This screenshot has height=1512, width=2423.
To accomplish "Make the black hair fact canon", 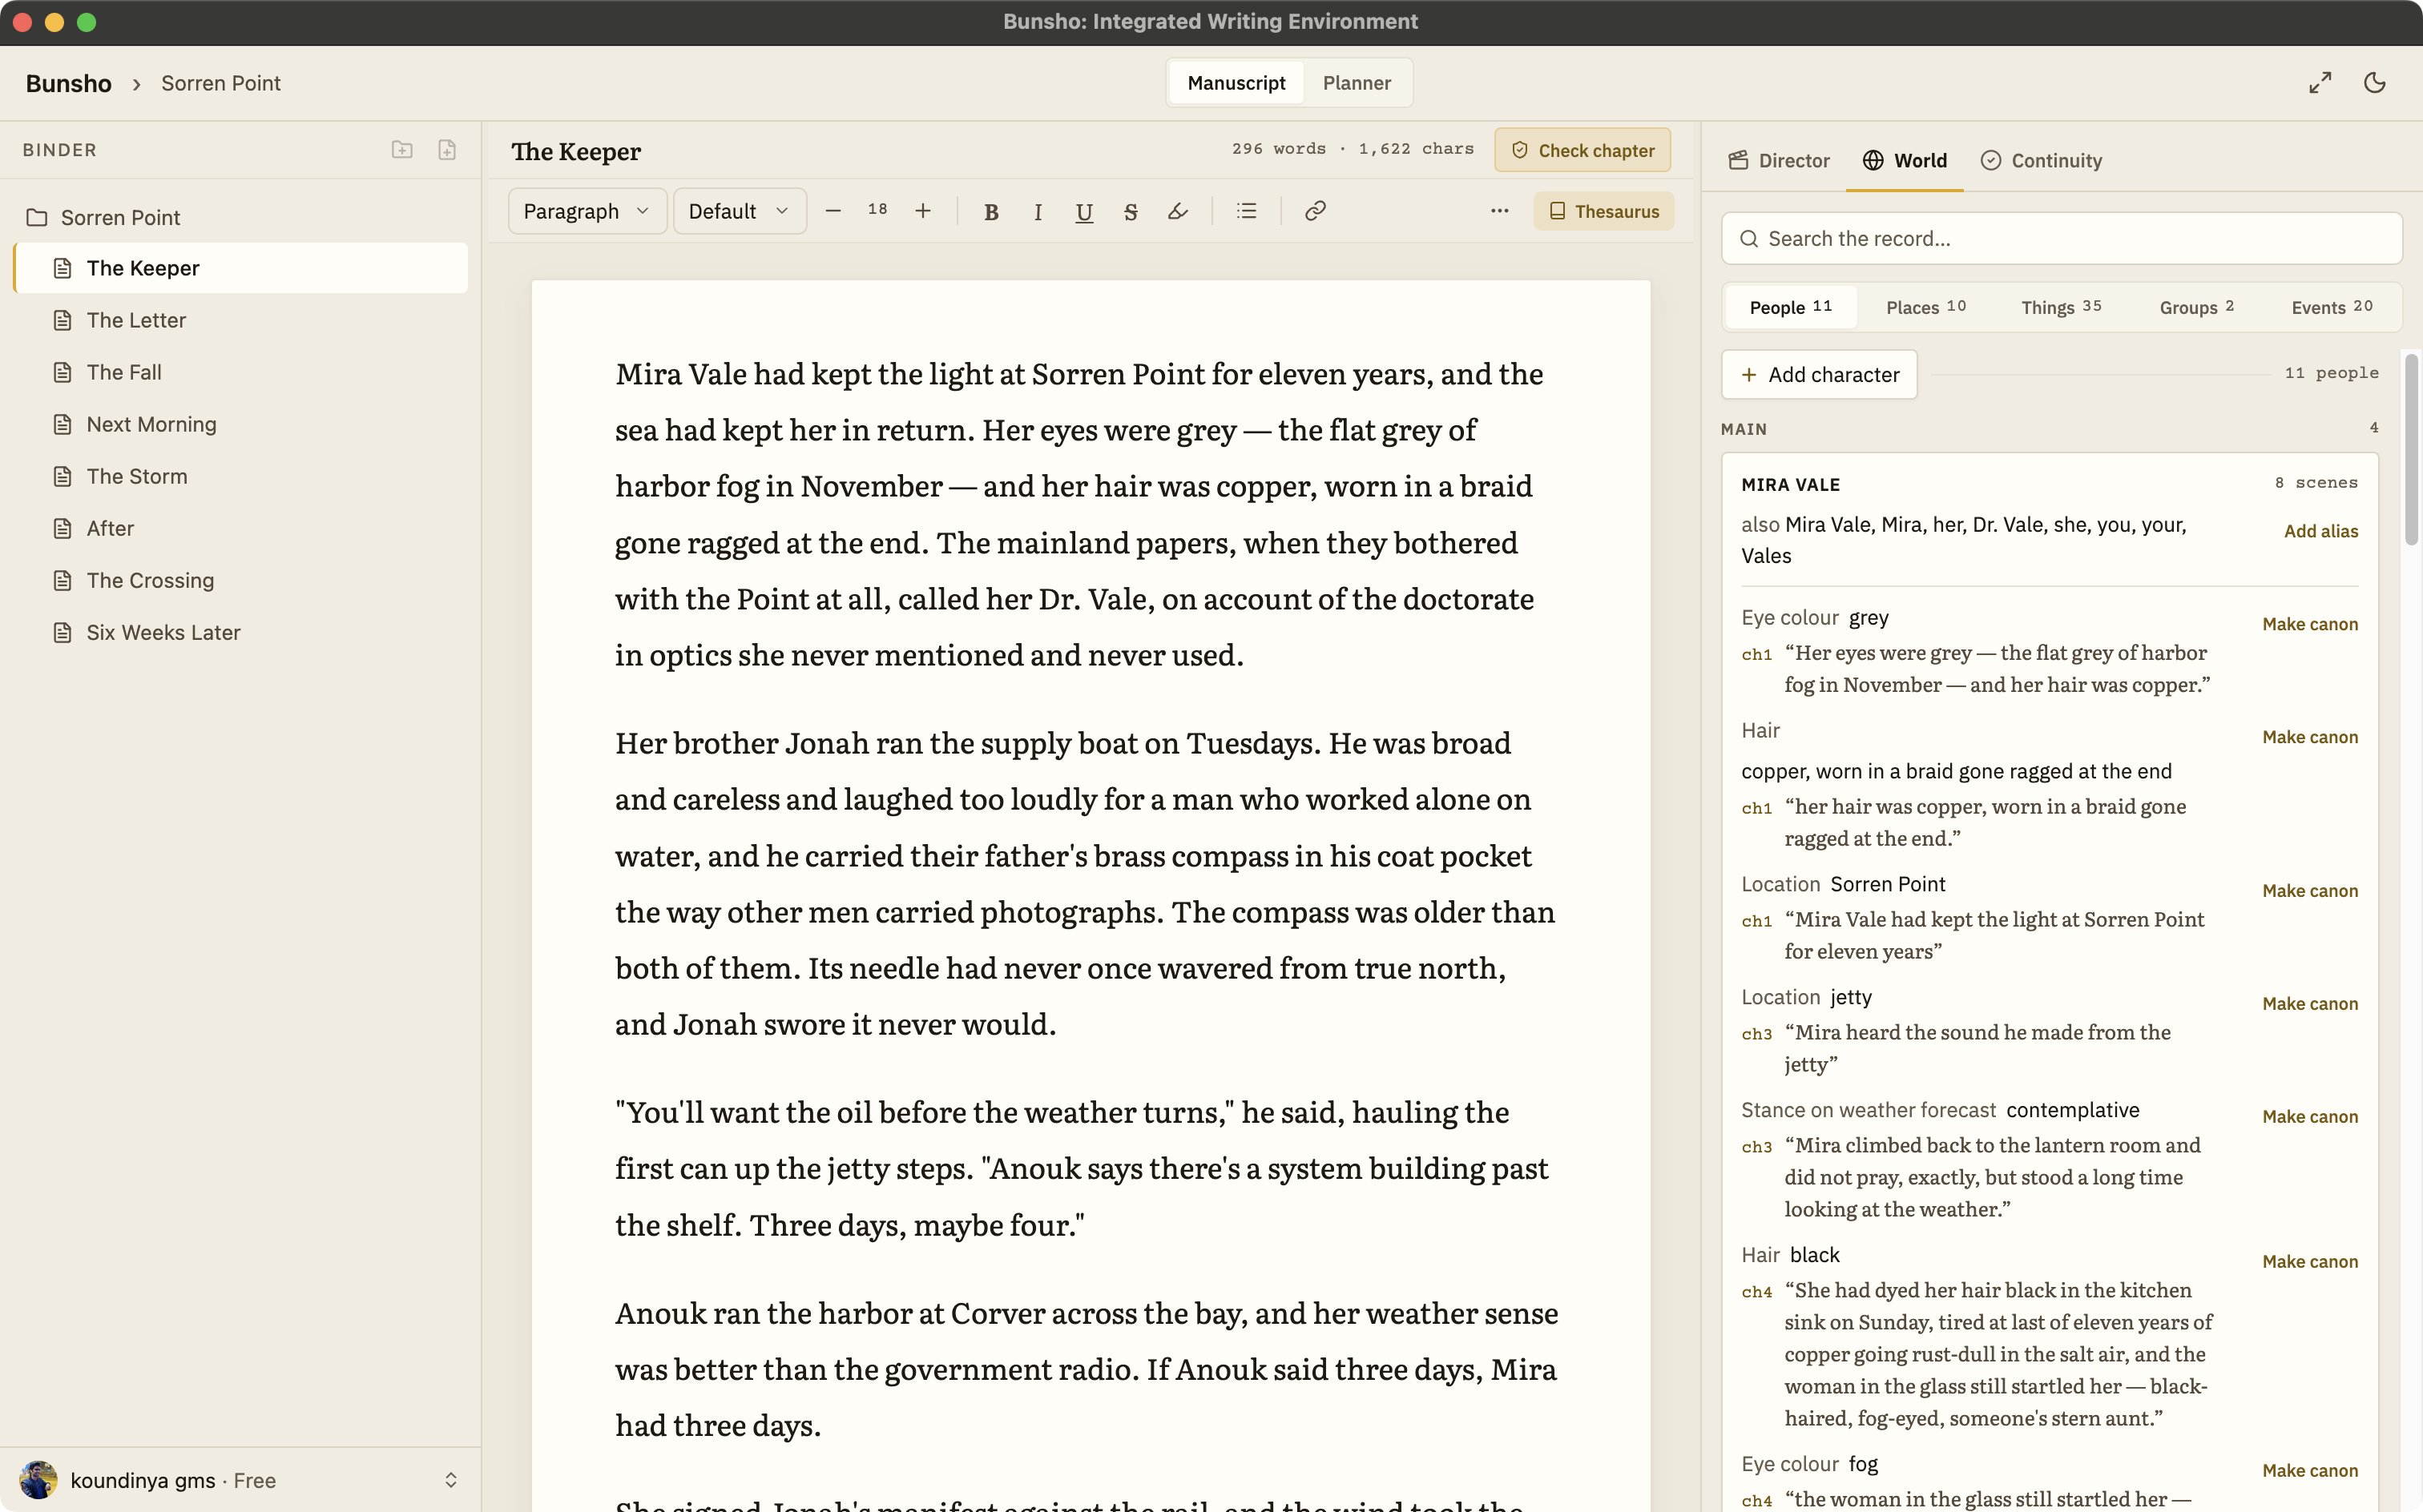I will coord(2310,1262).
